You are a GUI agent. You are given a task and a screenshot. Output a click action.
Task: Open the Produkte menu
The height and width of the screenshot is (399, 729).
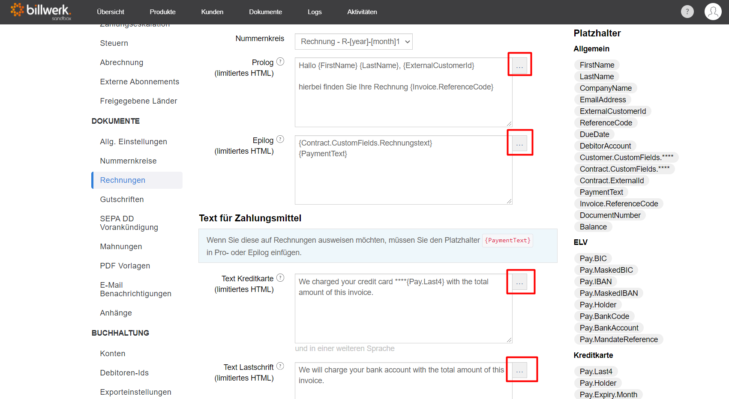[162, 12]
